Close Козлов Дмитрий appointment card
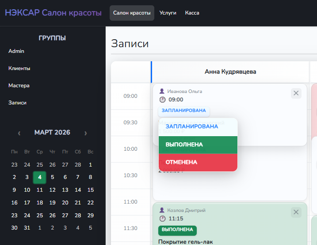317x245 pixels. 296,212
